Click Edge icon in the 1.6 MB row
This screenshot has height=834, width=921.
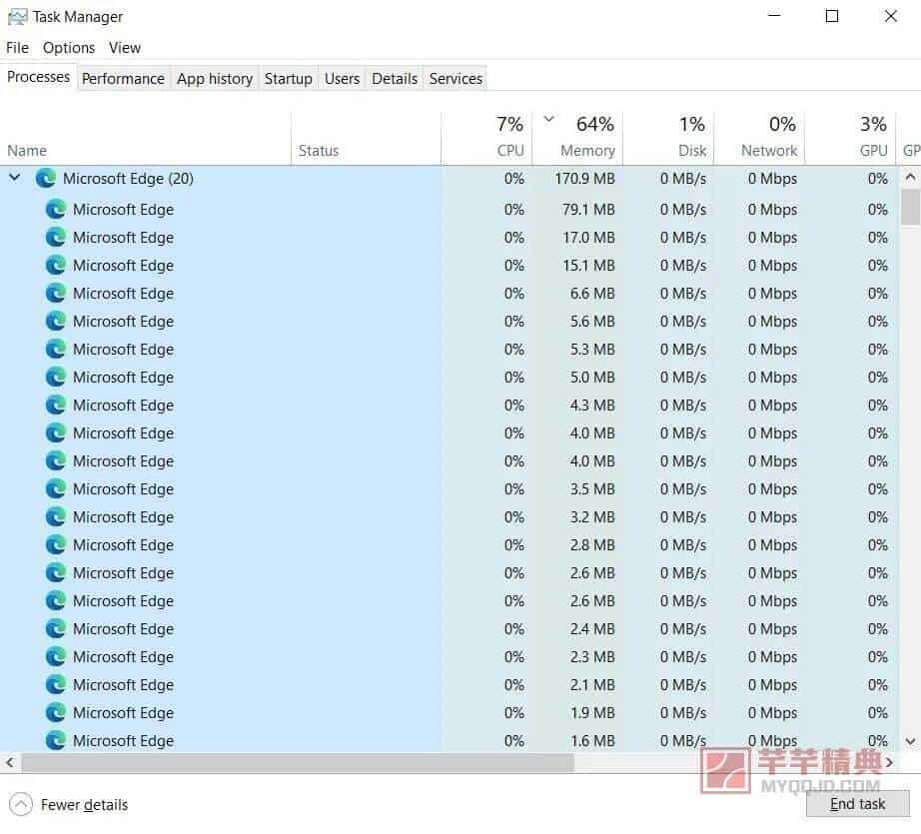click(x=55, y=741)
